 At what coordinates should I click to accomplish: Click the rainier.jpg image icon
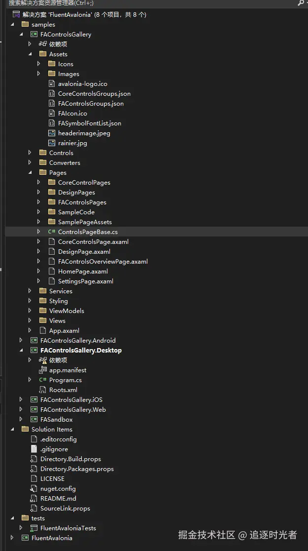(52, 143)
